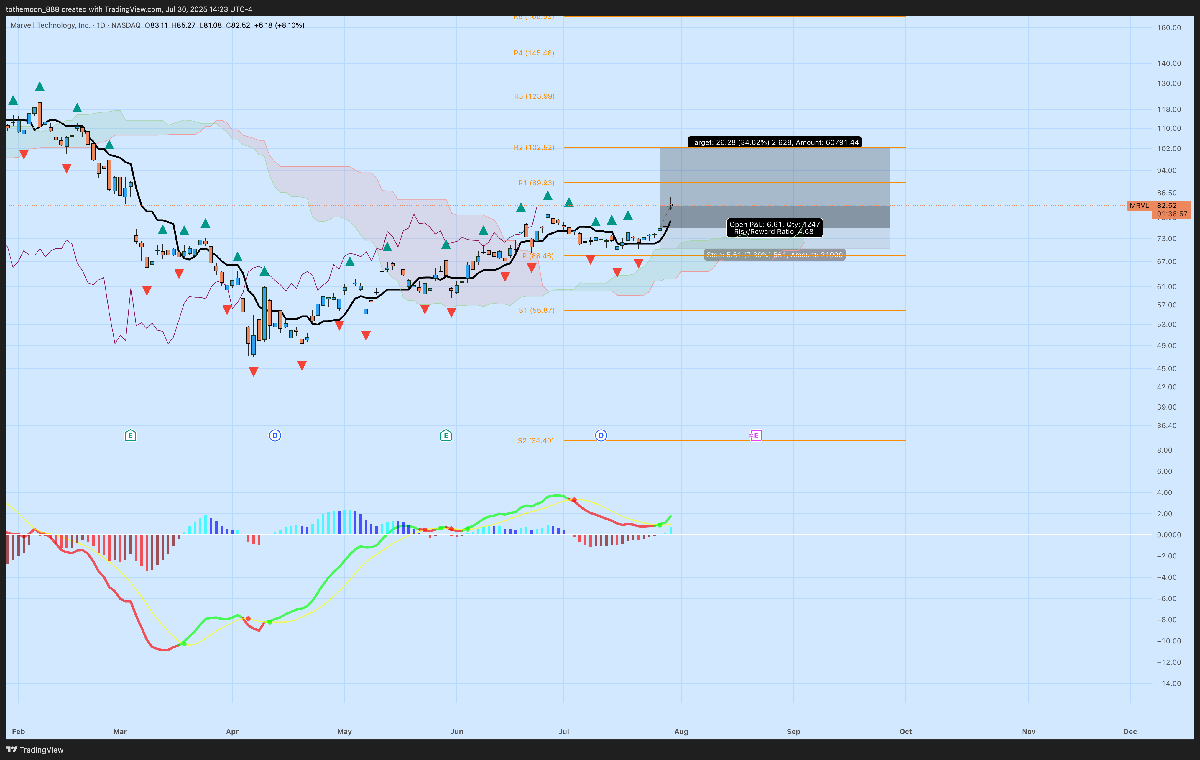Click the pink upcoming earnings E marker
Image resolution: width=1200 pixels, height=760 pixels.
pos(755,435)
